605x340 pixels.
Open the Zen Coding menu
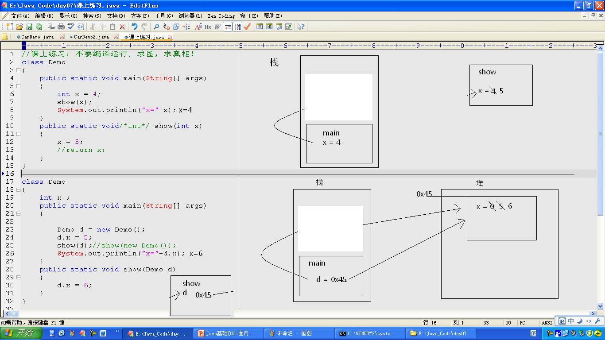tap(221, 16)
